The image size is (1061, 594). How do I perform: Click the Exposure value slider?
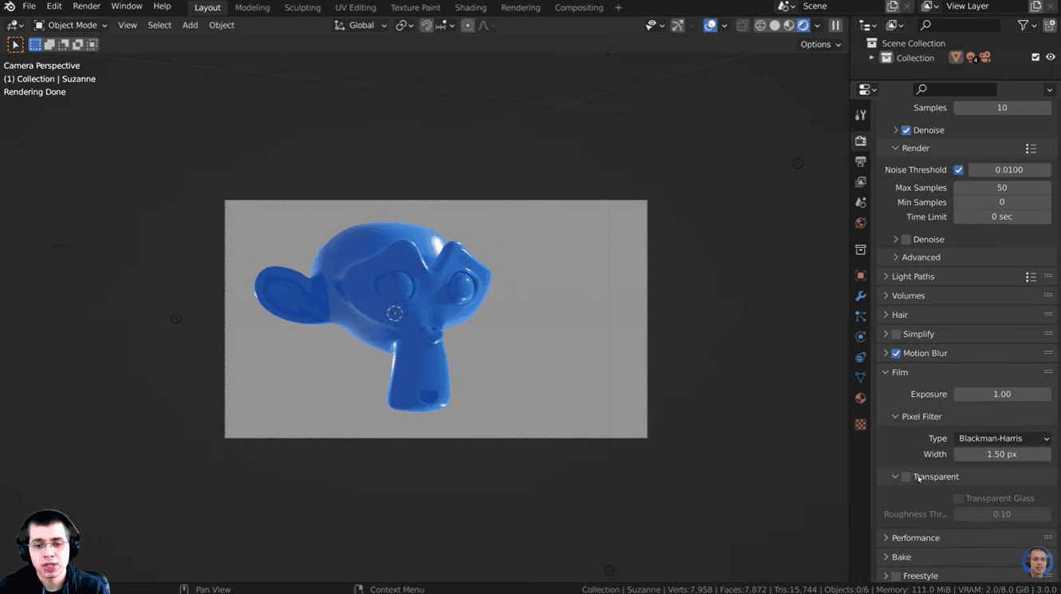pos(1002,394)
